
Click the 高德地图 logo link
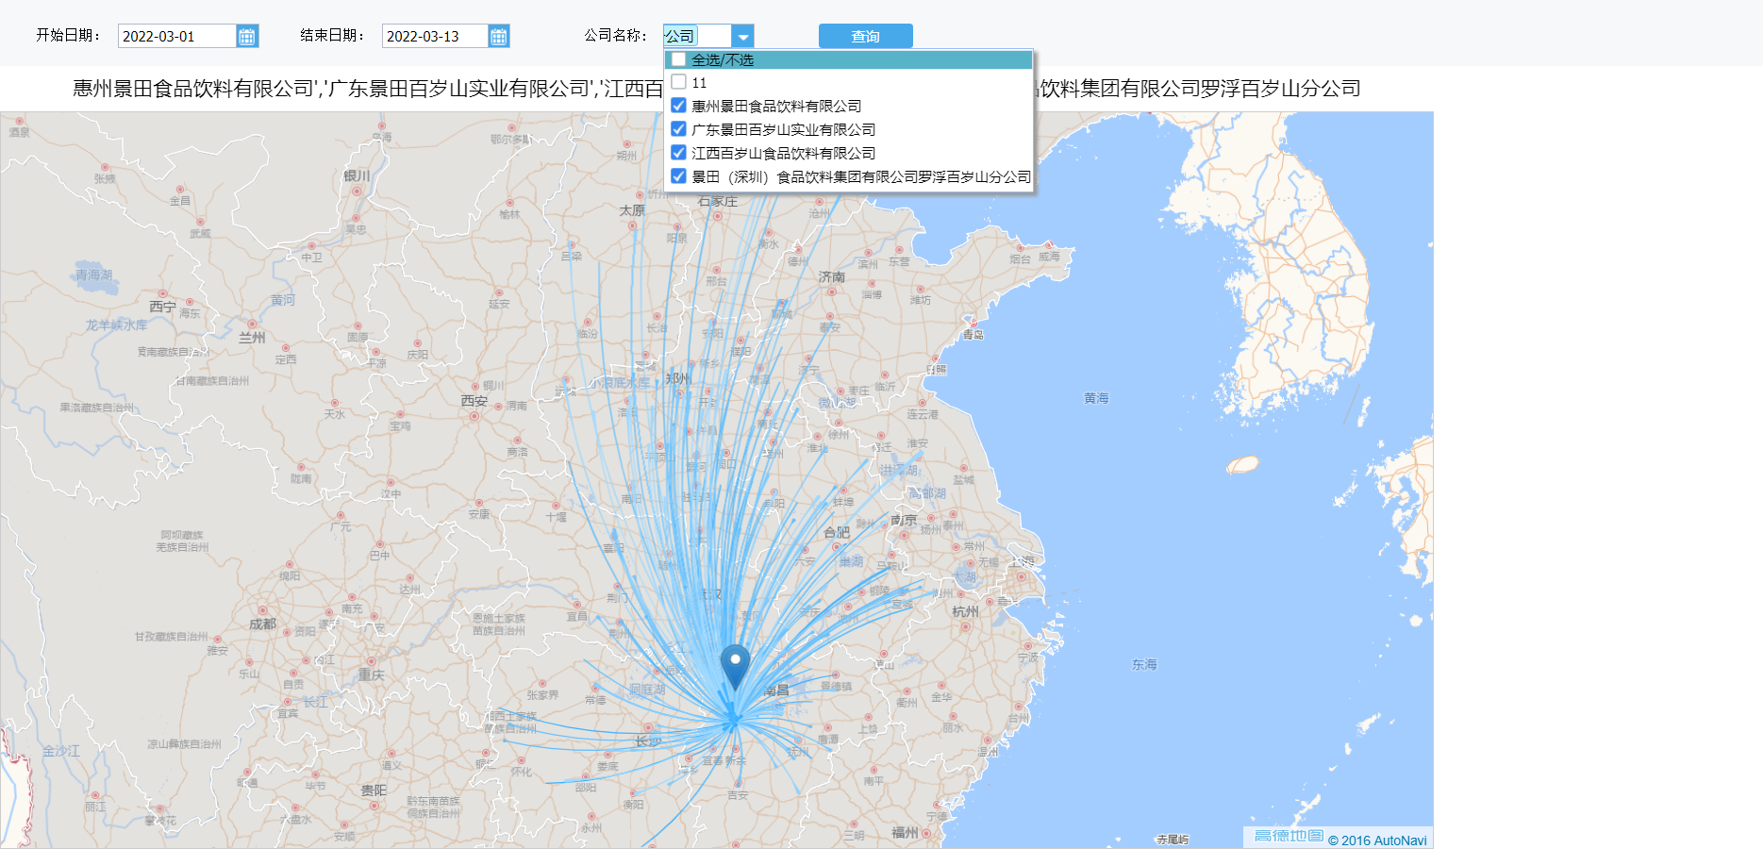pyautogui.click(x=1288, y=836)
